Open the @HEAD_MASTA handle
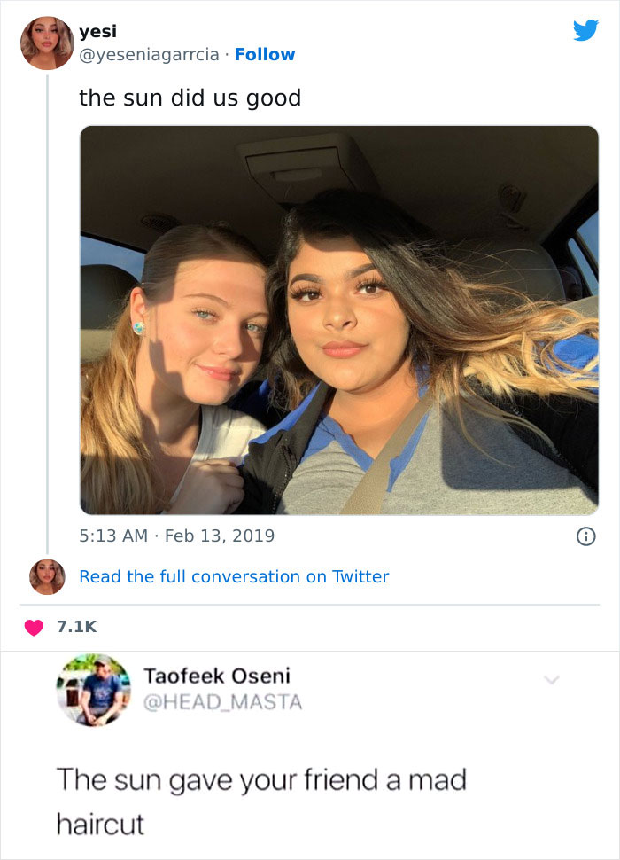Image resolution: width=620 pixels, height=860 pixels. (x=223, y=702)
